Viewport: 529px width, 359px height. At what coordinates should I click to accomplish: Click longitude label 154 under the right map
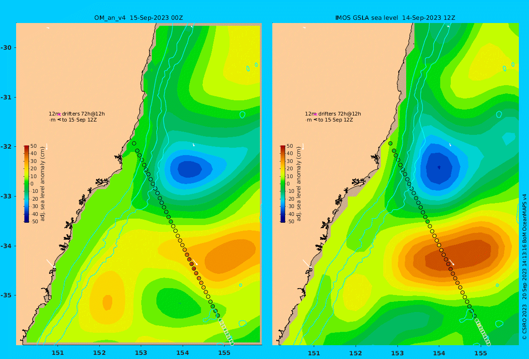(439, 353)
